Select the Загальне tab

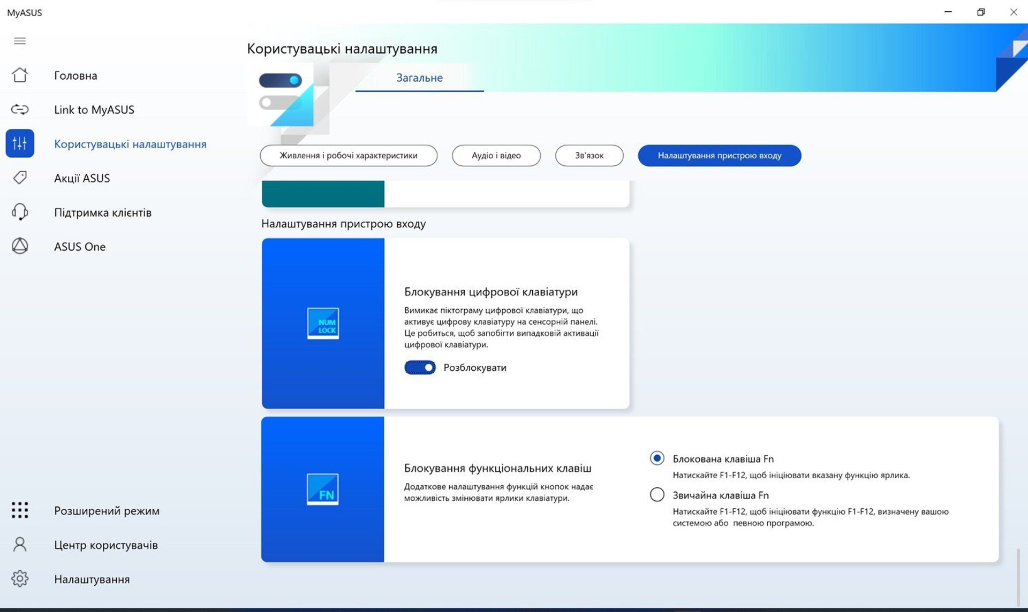click(420, 78)
